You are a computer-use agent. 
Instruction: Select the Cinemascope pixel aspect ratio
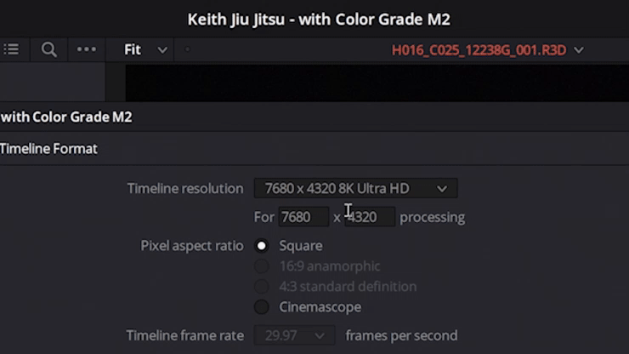point(262,307)
